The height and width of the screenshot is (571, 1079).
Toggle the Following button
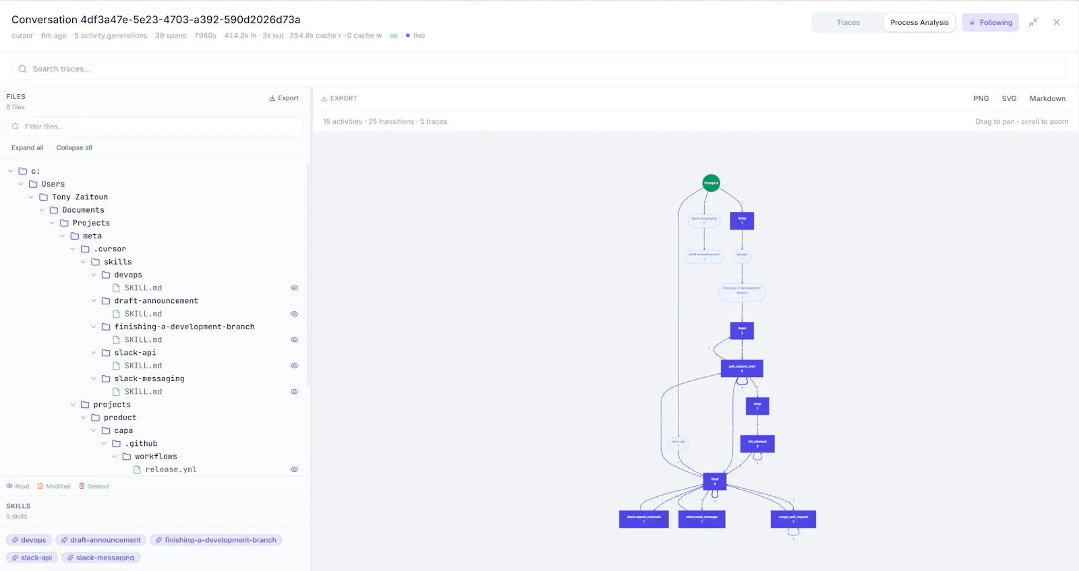(990, 22)
